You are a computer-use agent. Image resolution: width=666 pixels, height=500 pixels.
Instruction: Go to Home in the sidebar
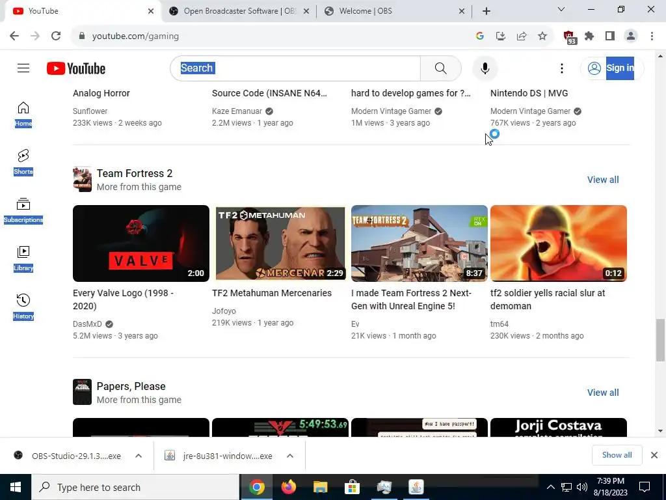coord(23,115)
